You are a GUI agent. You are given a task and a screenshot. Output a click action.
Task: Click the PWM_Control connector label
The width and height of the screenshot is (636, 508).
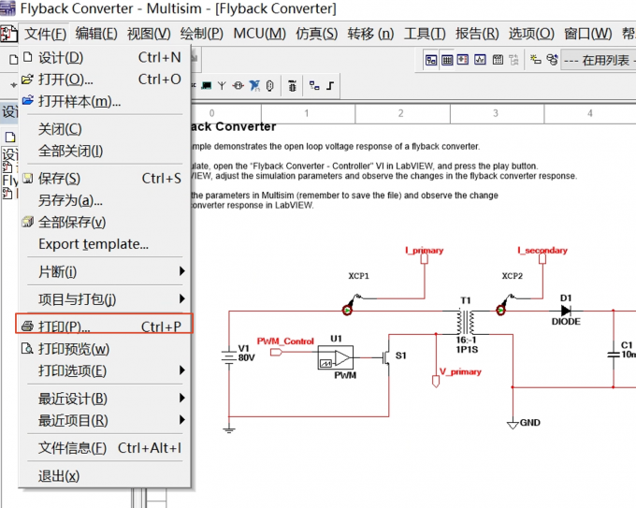point(285,341)
